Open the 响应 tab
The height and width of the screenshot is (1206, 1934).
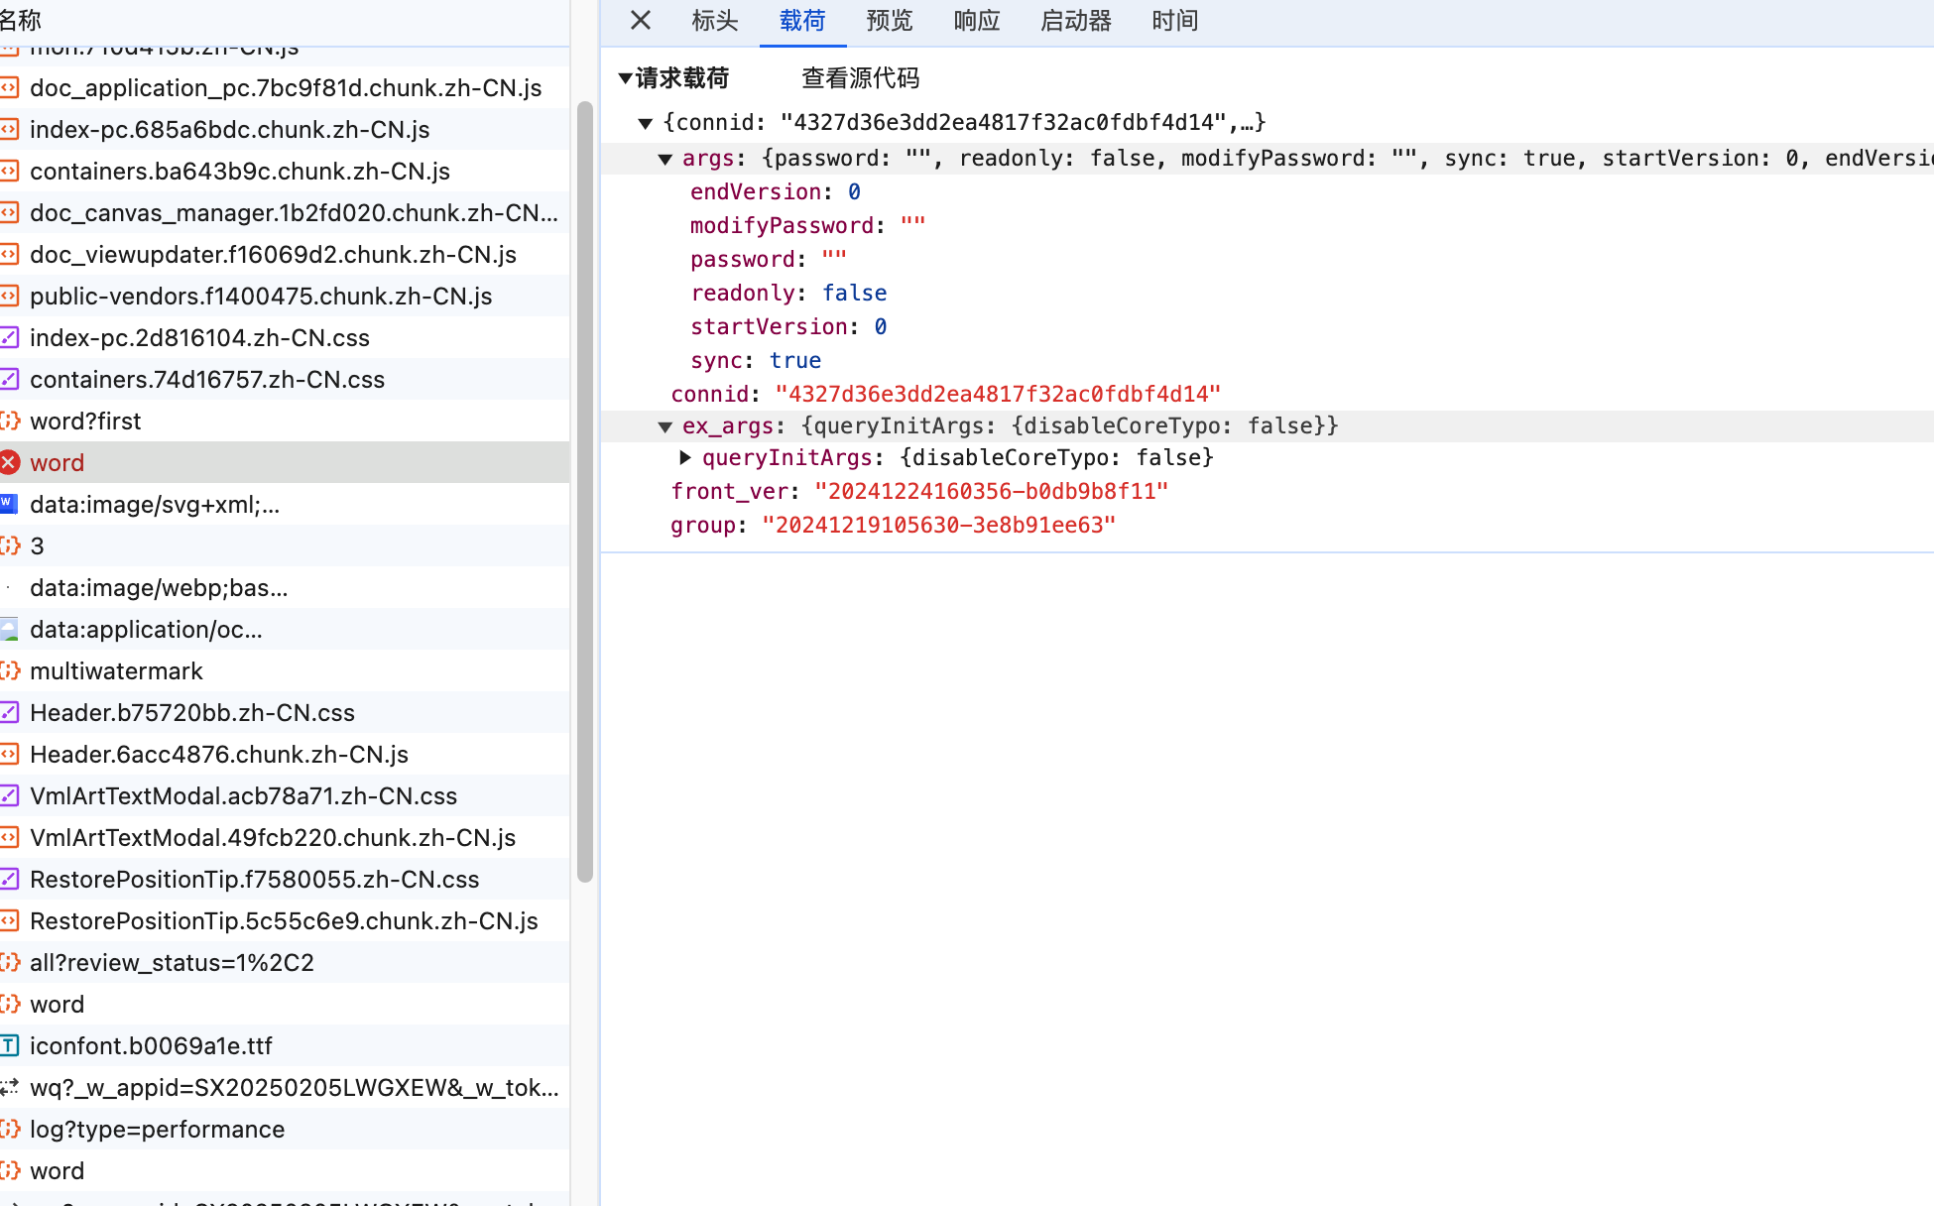point(977,21)
